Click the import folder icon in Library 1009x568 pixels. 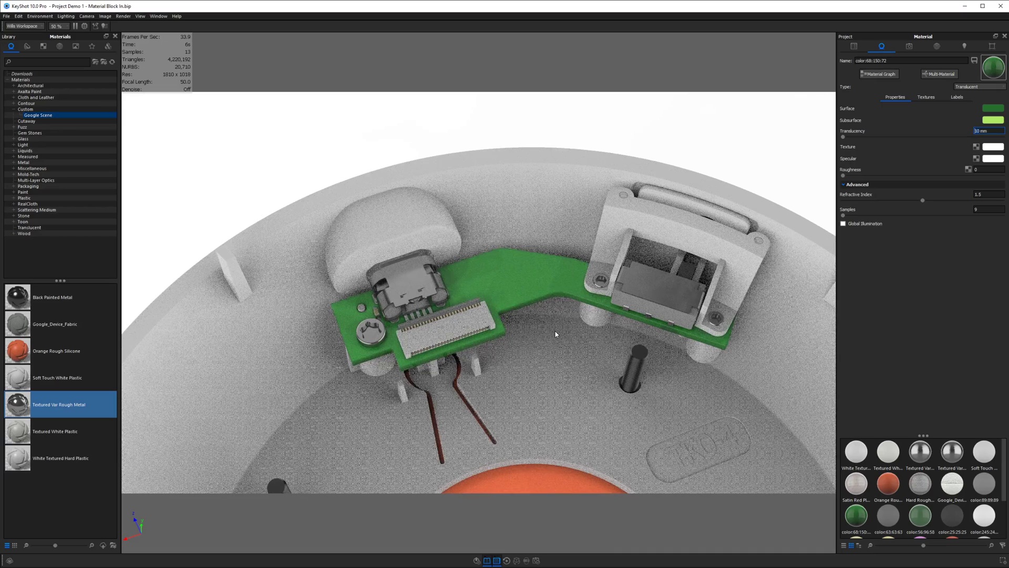pos(104,62)
